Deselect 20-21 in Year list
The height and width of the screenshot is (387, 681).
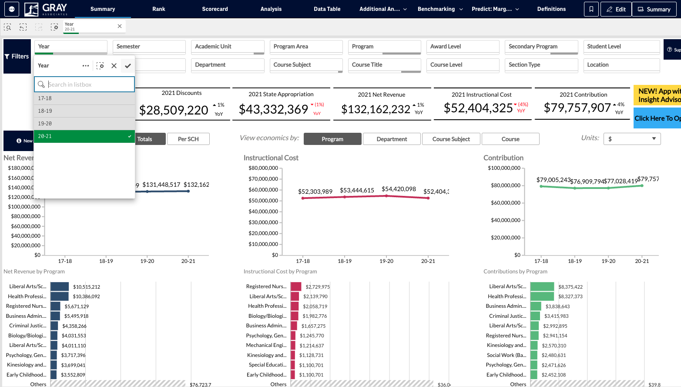(84, 136)
